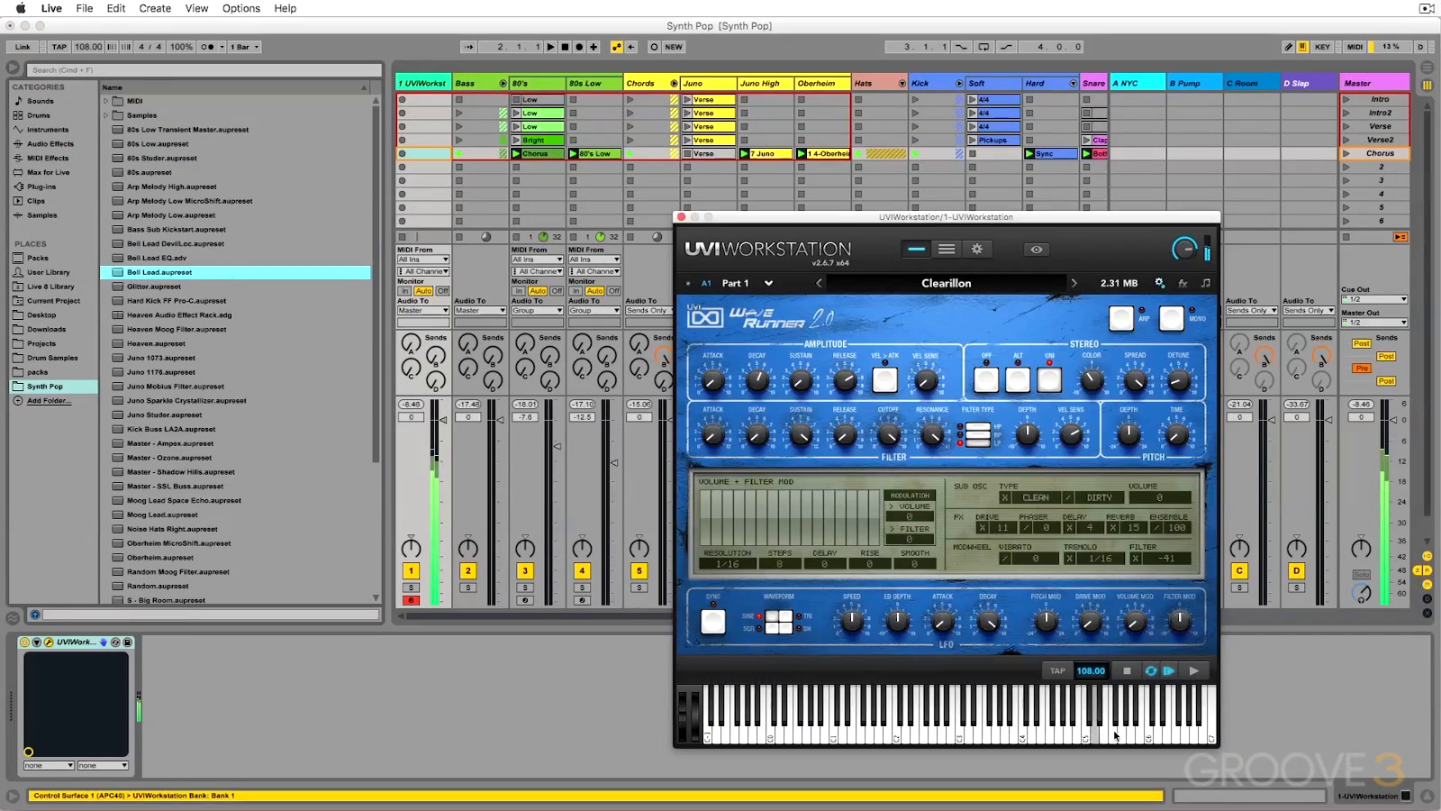Open the FX page icon in UVI Workstation
The width and height of the screenshot is (1441, 811).
click(x=1183, y=283)
